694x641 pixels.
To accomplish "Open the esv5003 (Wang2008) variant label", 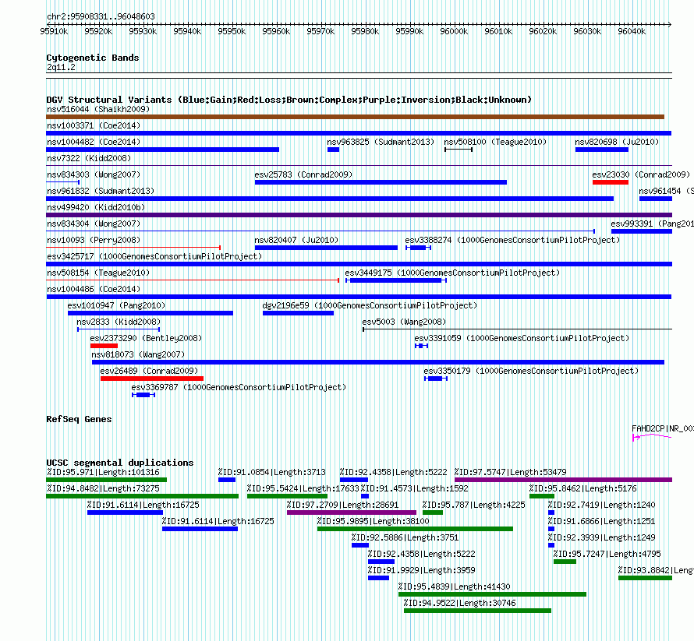I will [404, 322].
